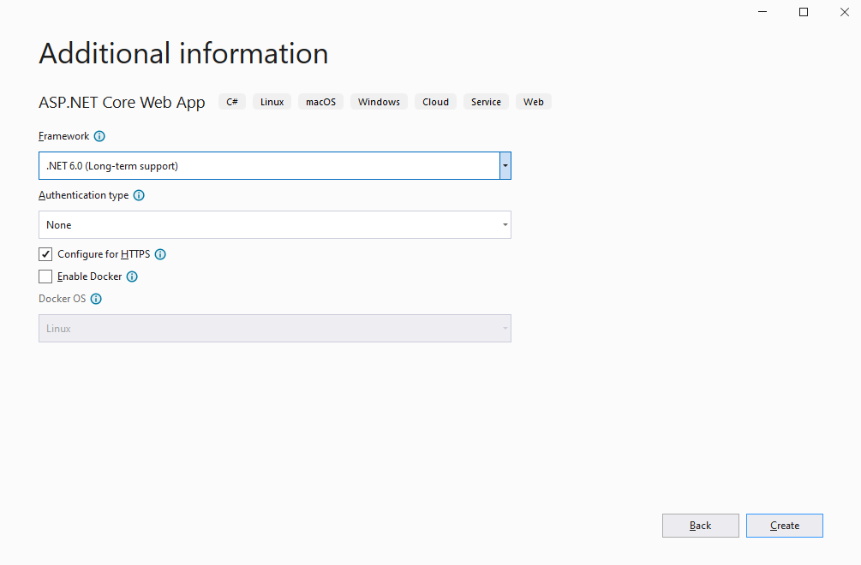Click the Enable Docker info icon
The image size is (861, 565).
pyautogui.click(x=132, y=277)
